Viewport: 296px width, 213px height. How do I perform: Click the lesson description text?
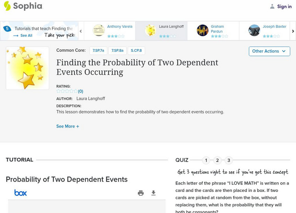[140, 112]
